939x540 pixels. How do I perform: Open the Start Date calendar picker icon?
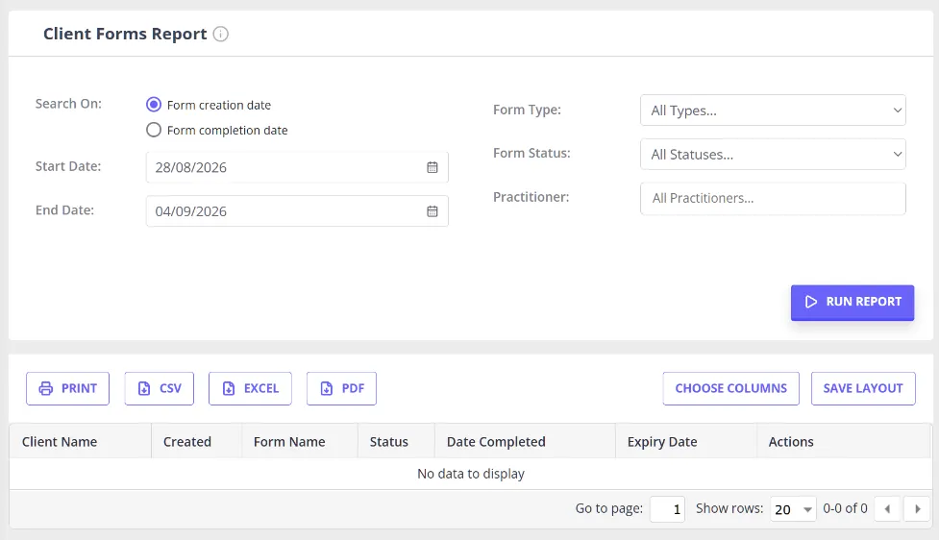click(x=432, y=167)
